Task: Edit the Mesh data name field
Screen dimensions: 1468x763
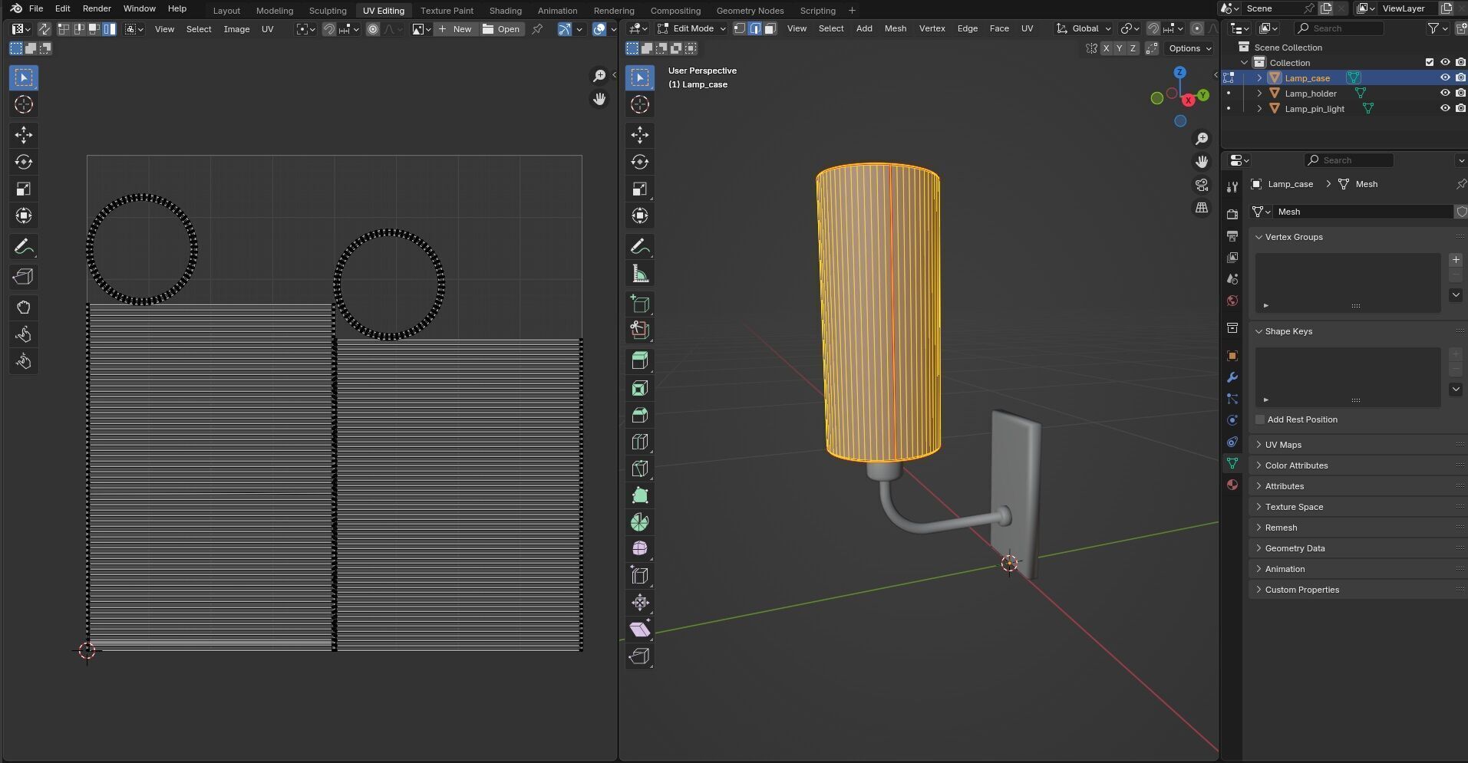Action: point(1362,212)
